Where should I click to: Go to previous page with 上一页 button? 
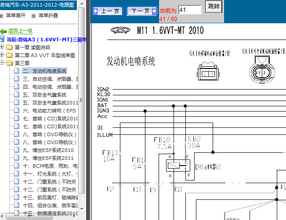pyautogui.click(x=108, y=11)
